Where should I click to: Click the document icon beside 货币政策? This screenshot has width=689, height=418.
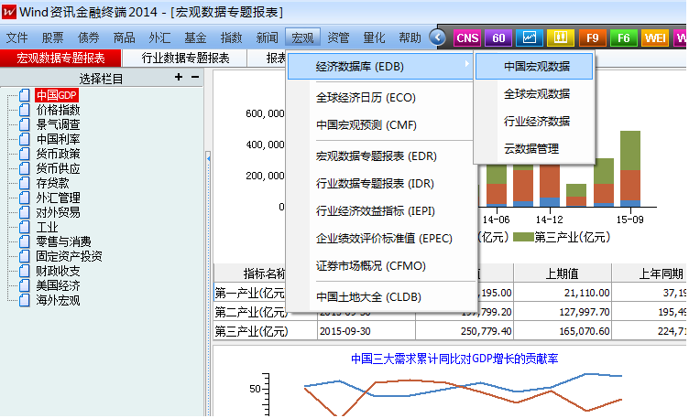point(25,154)
